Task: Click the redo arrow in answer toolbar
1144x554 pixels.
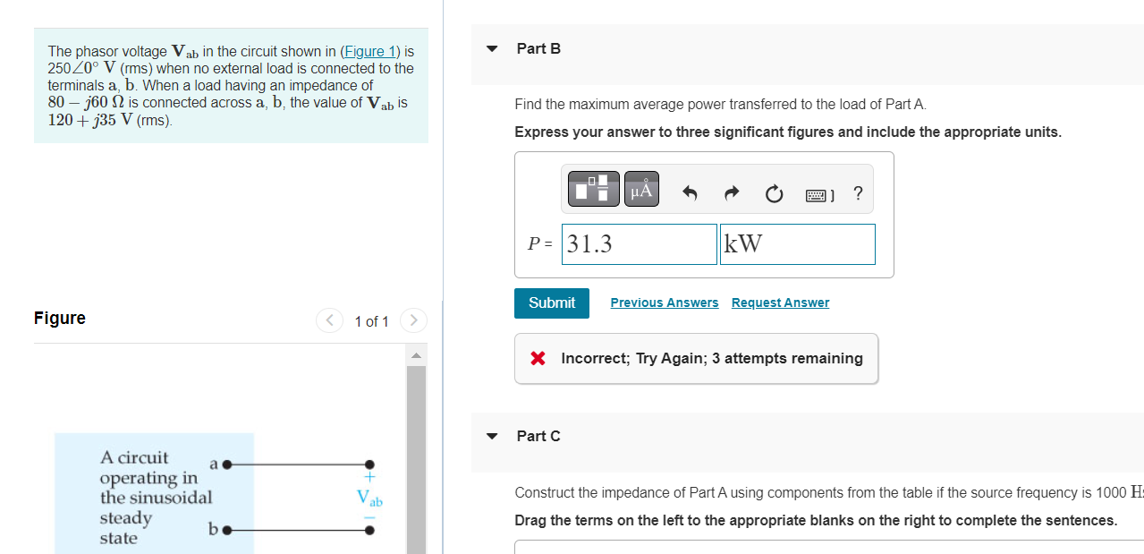Action: click(731, 191)
